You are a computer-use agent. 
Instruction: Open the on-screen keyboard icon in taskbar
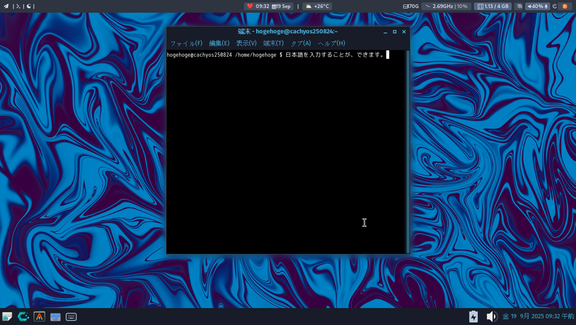pyautogui.click(x=71, y=317)
